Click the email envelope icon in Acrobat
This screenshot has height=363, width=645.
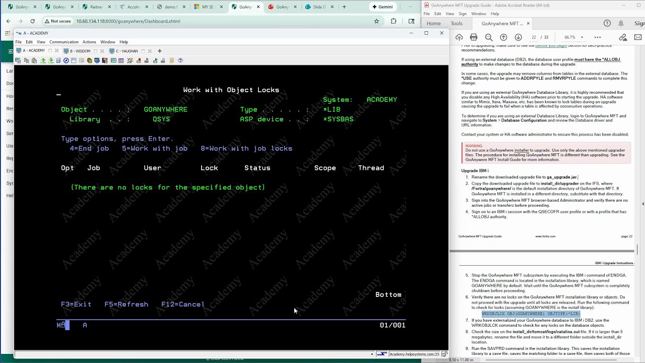point(638,37)
